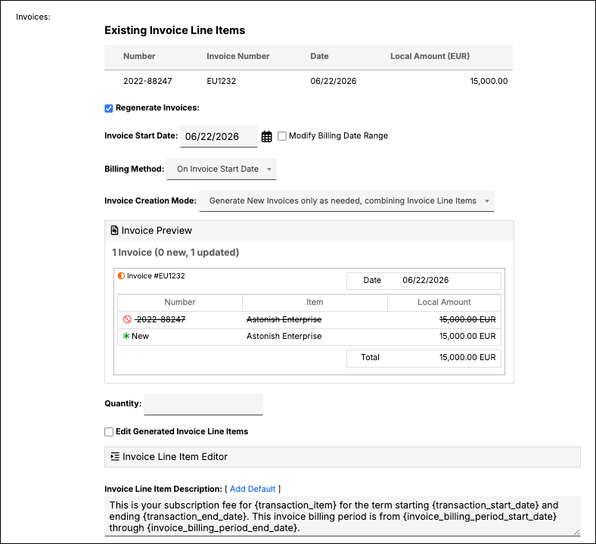Click the orange half-circle icon beside Invoice #EU1232
Screen dimensions: 596x544
tap(121, 275)
